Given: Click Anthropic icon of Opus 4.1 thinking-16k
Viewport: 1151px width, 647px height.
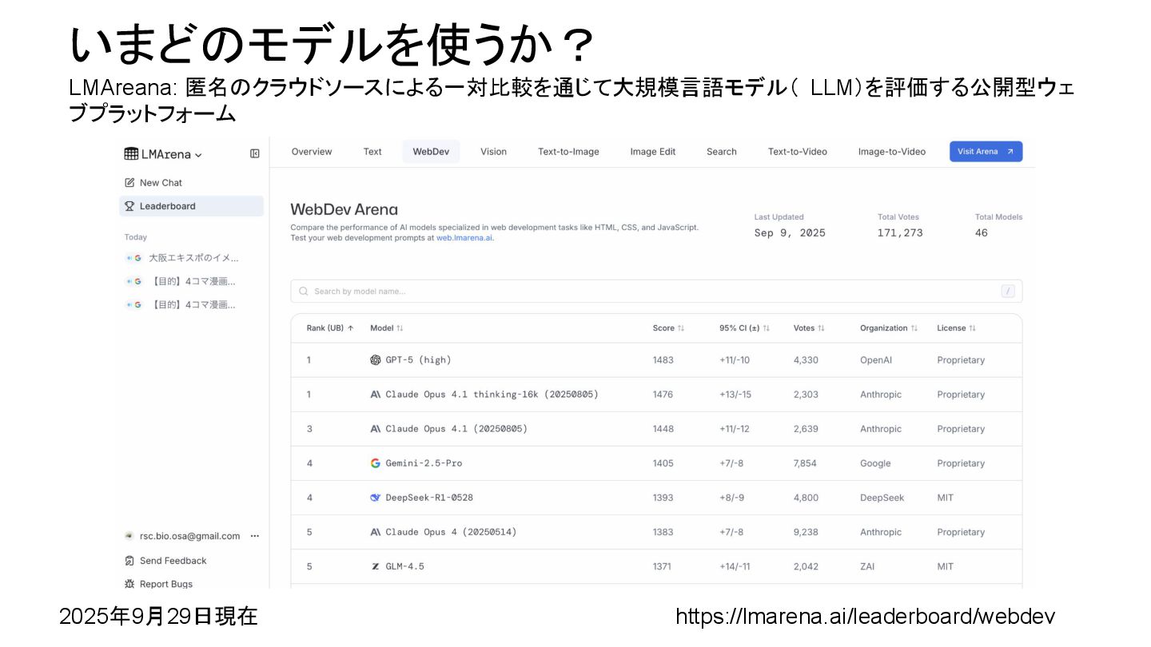Looking at the screenshot, I should tap(376, 395).
